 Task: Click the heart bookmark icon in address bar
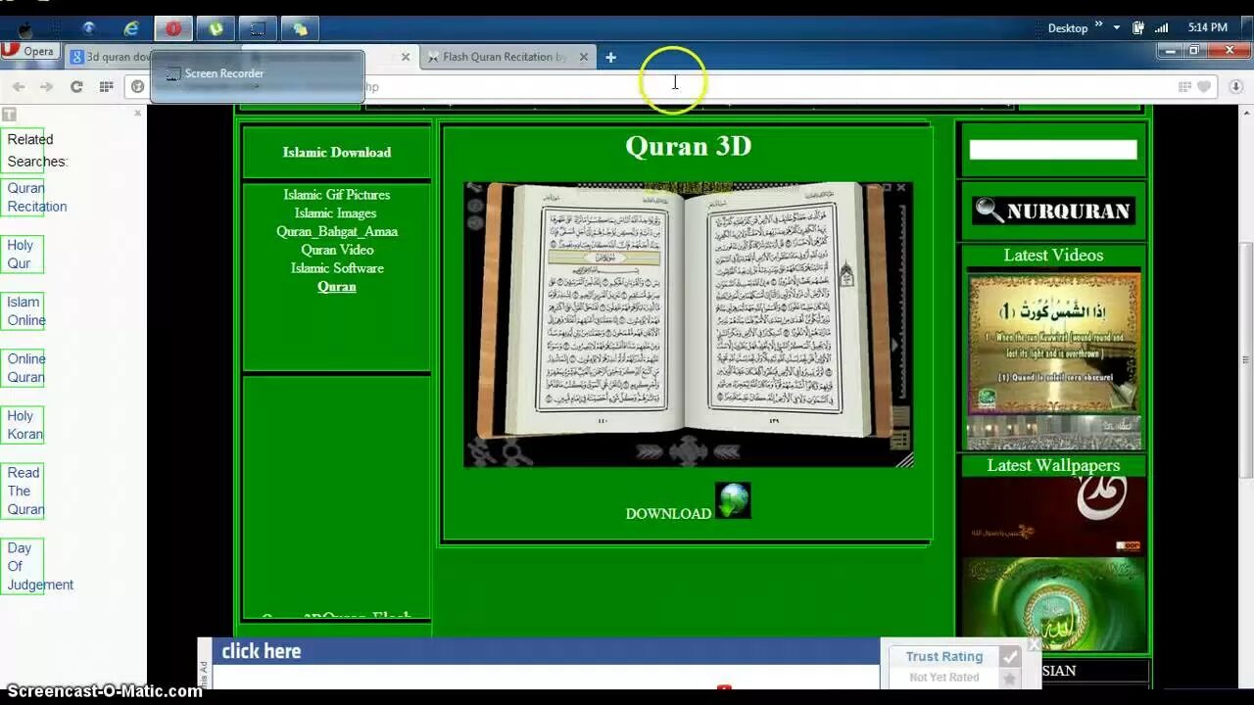(1204, 86)
